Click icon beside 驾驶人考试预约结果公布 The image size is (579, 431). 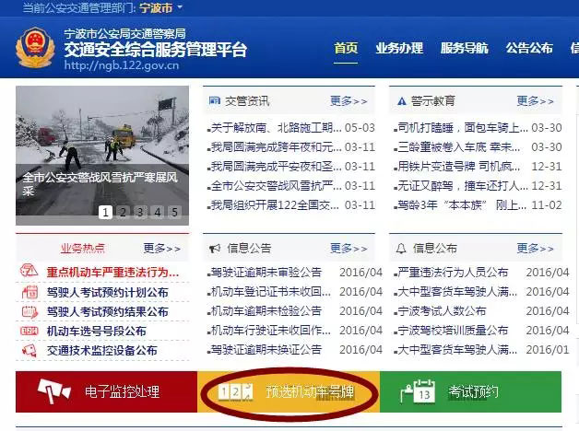click(30, 311)
